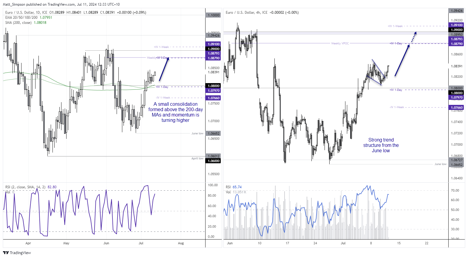Click the '-IV 1-Week' label on the daily chart
Viewport: 468px width, 258px height.
[x=163, y=98]
